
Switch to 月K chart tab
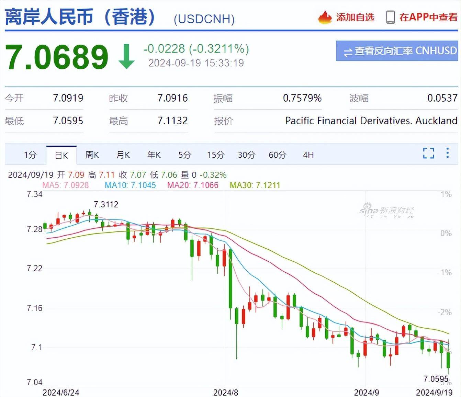coord(123,155)
